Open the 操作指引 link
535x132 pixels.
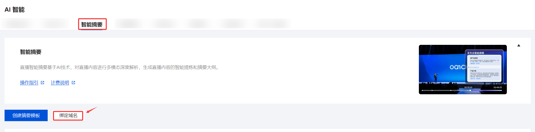pyautogui.click(x=29, y=83)
